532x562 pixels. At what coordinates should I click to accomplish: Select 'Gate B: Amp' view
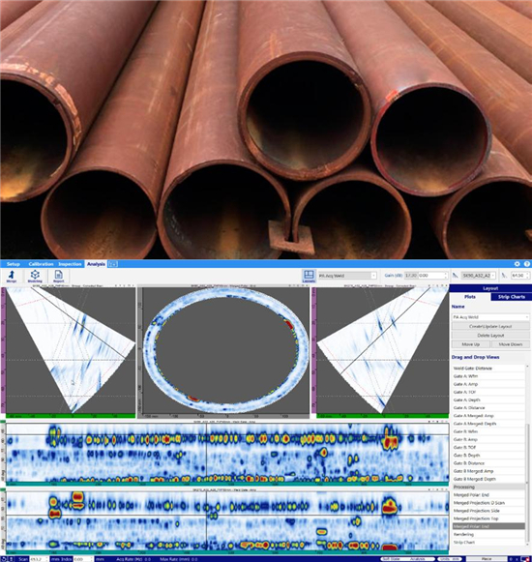[x=488, y=439]
